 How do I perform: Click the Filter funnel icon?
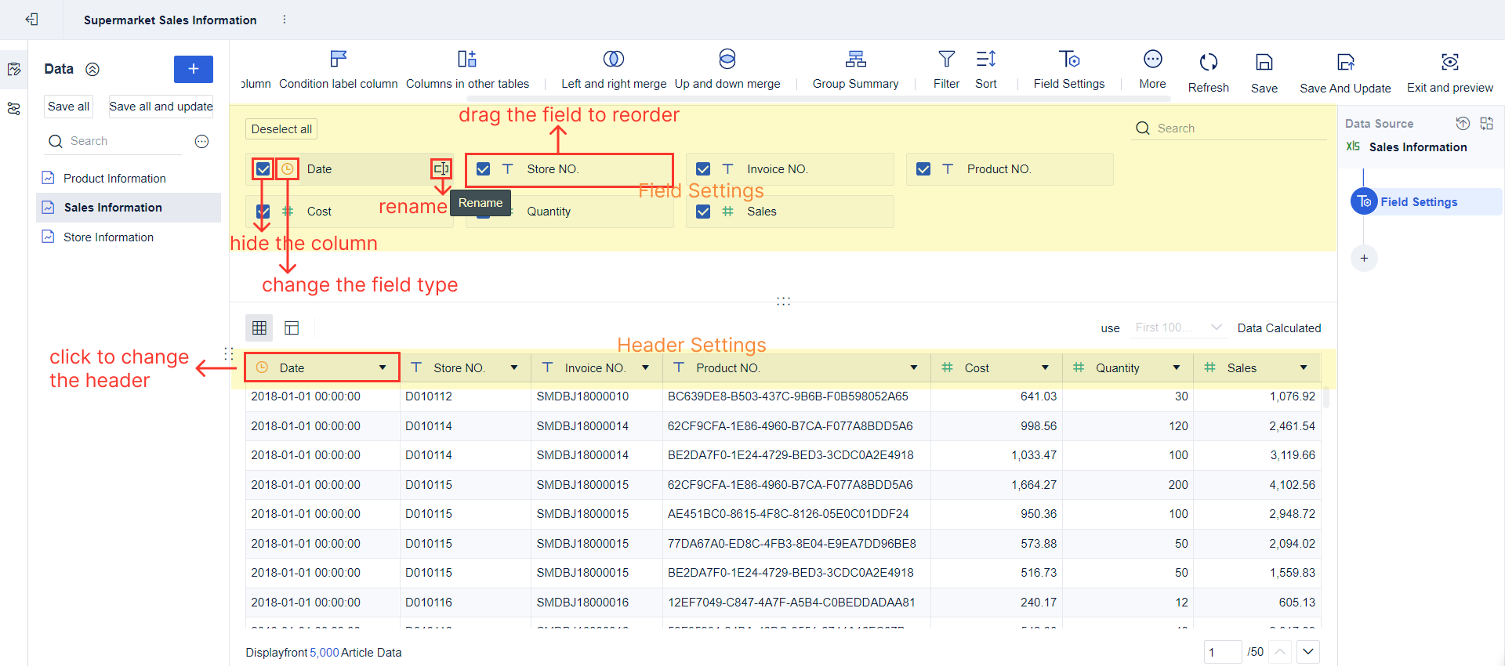tap(946, 60)
